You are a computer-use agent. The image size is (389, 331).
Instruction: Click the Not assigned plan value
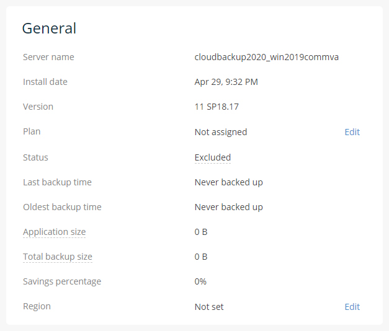[221, 132]
